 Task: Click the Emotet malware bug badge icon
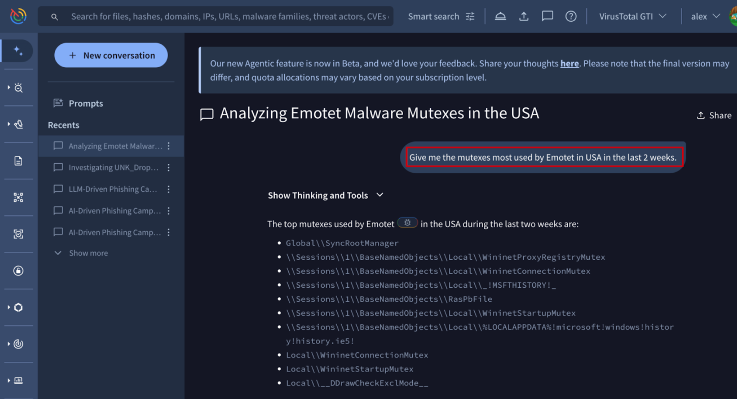[407, 223]
